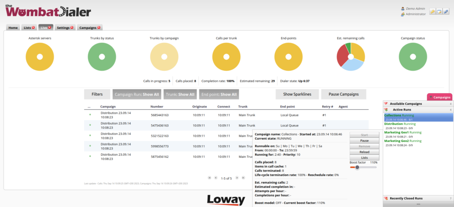Screen dimensions: 454x207
Task: Jump to the first page of calls
Action: [x=209, y=178]
